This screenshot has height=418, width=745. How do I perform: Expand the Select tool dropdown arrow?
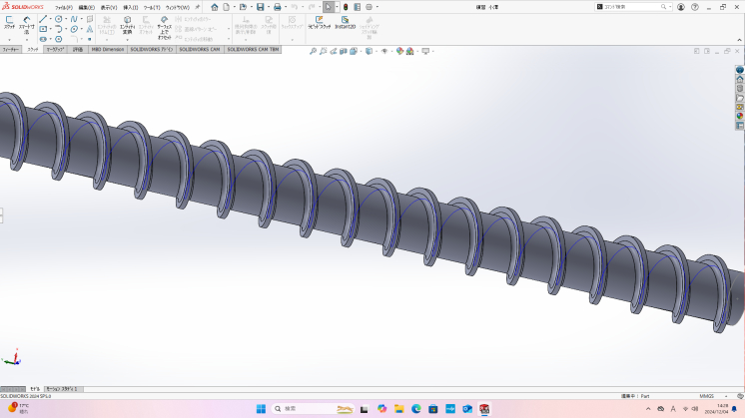337,7
